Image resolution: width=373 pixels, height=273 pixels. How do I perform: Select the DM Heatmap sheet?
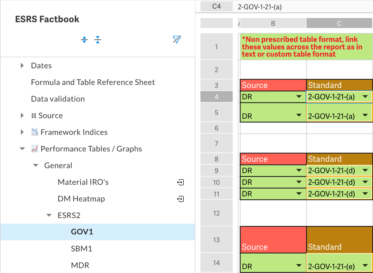[x=81, y=199]
